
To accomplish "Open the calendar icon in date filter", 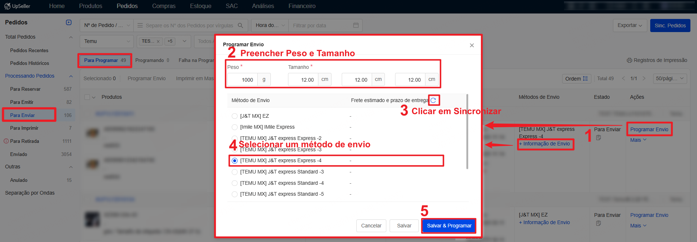I will (x=356, y=26).
